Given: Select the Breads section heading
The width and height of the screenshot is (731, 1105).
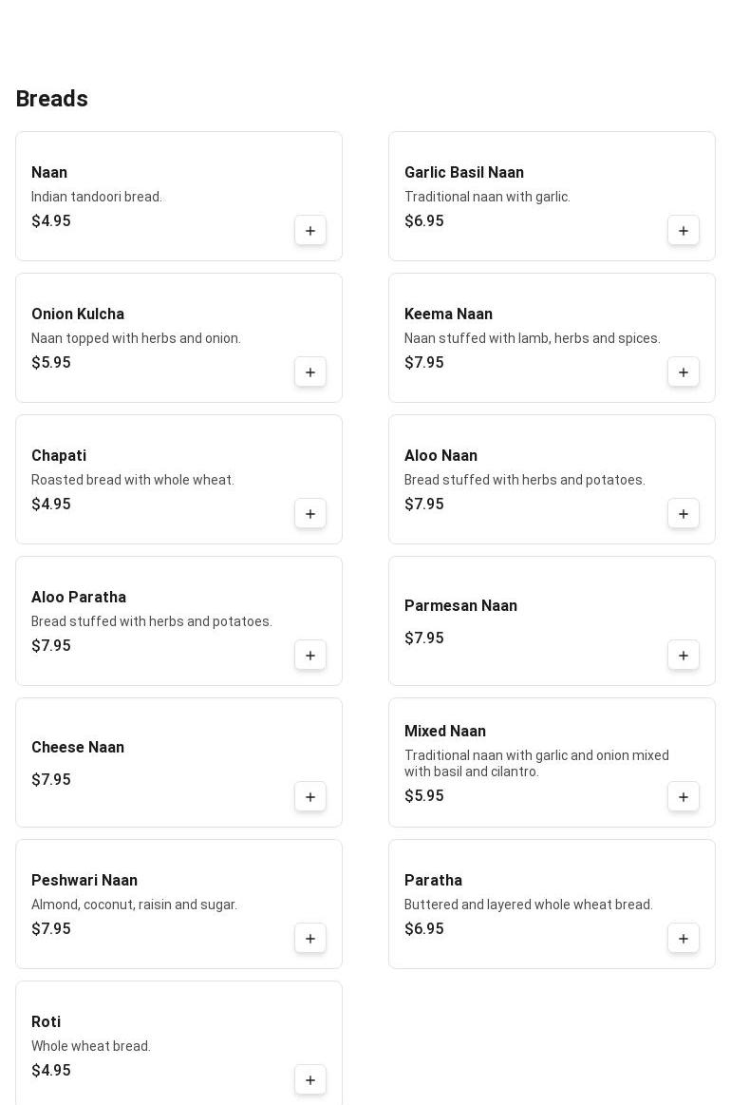Looking at the screenshot, I should [52, 99].
